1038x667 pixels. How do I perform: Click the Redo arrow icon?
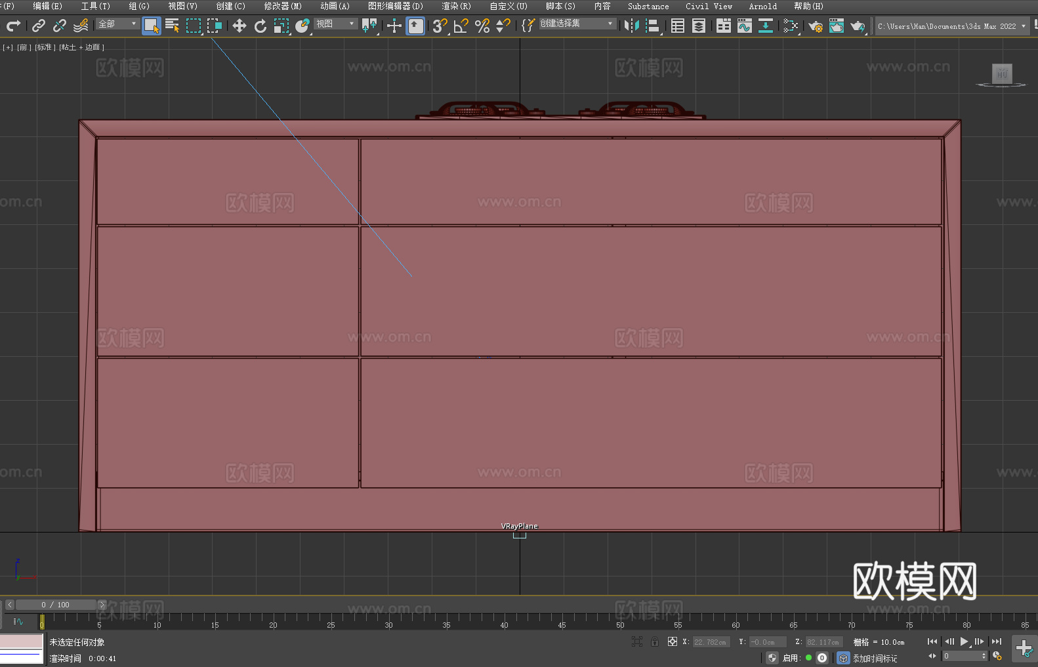tap(13, 26)
